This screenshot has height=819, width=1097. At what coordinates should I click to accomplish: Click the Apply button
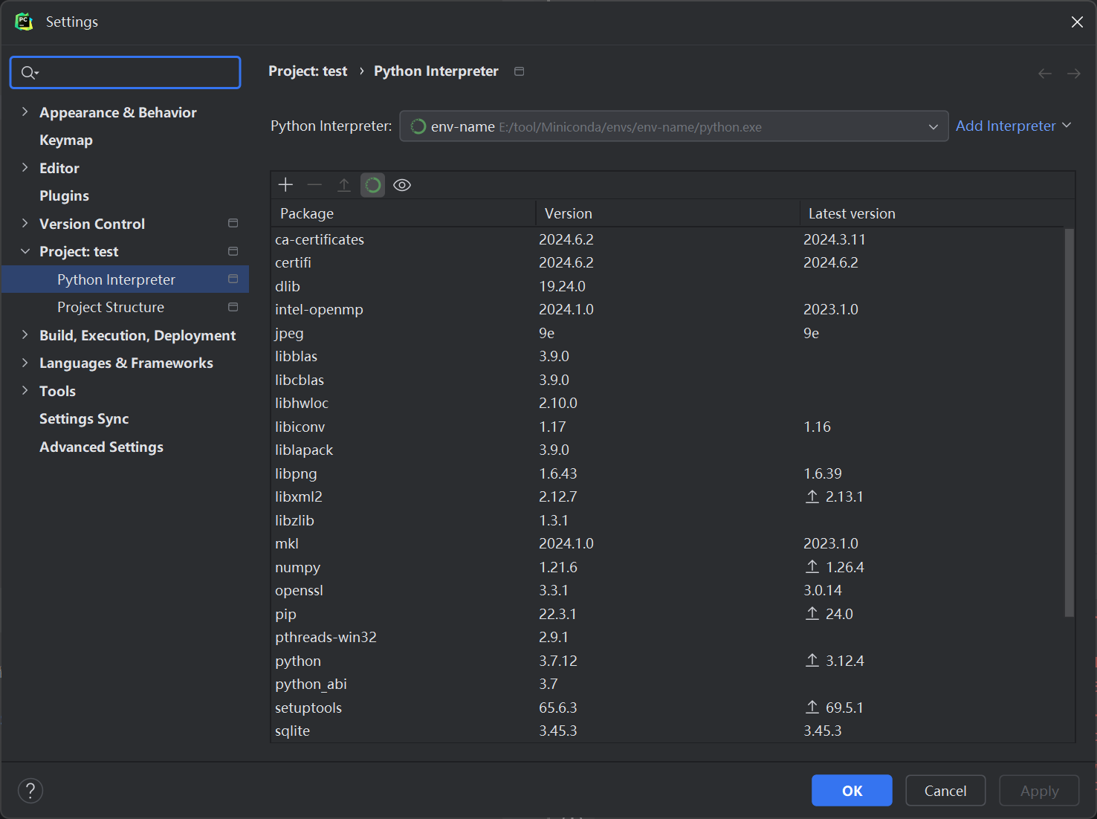(x=1039, y=791)
